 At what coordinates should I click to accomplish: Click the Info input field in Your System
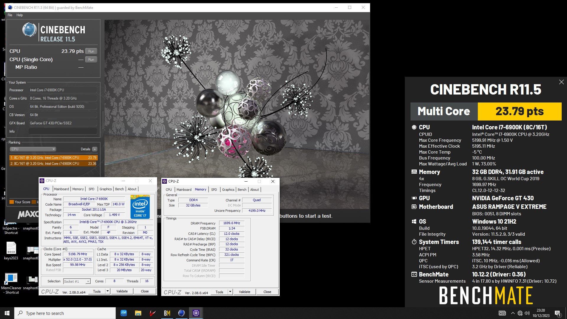coord(63,131)
